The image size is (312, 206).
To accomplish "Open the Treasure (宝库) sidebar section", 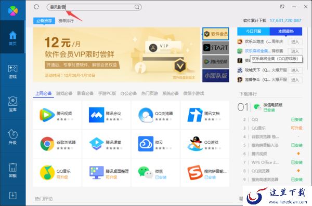I will click(12, 104).
